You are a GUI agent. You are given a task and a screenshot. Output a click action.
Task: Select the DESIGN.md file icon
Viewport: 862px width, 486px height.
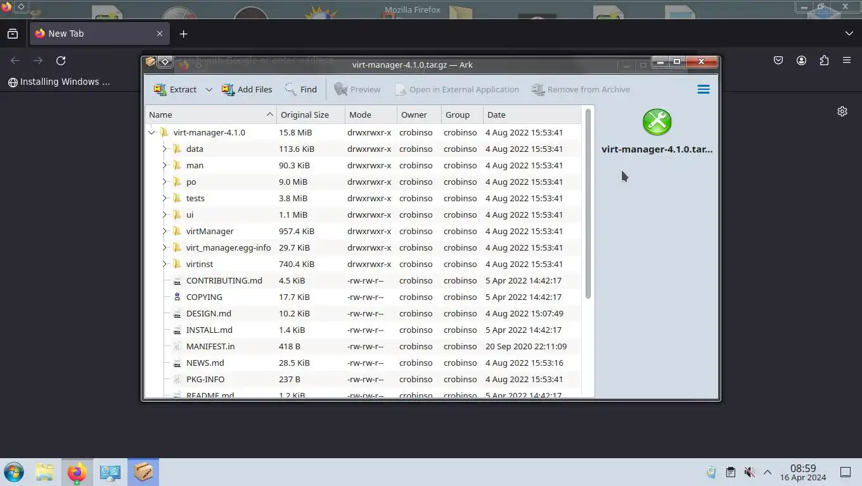tap(177, 313)
